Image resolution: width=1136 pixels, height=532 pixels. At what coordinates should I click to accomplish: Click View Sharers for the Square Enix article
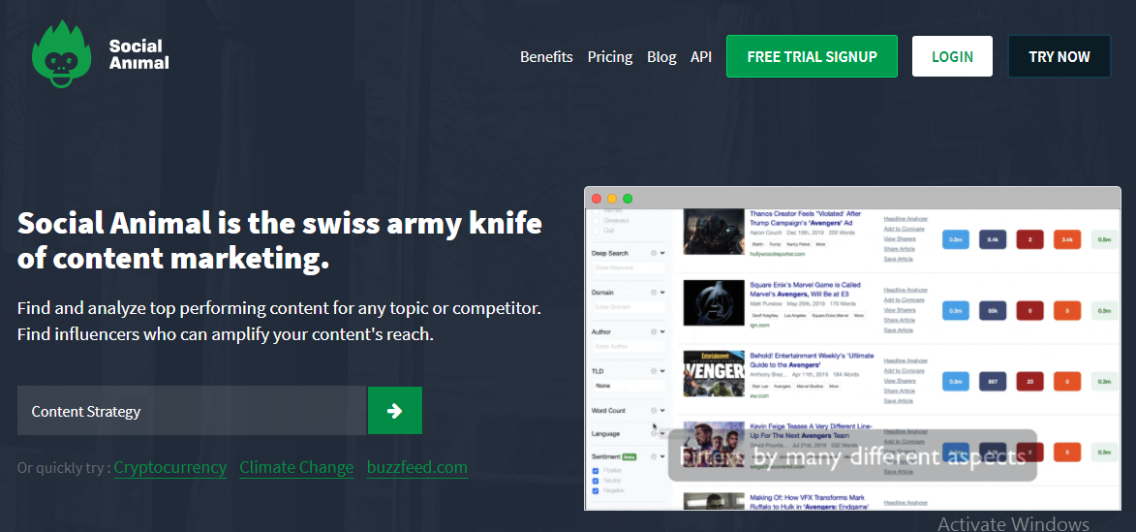click(x=900, y=310)
